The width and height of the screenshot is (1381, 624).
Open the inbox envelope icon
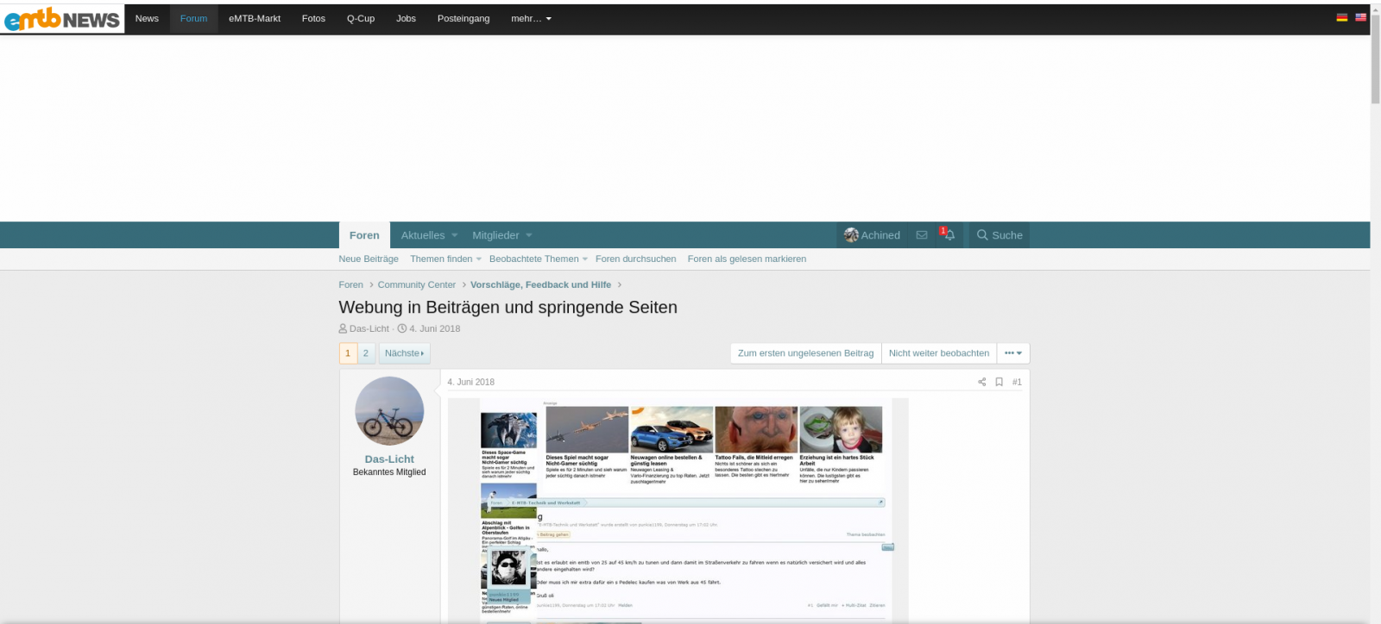pos(922,235)
